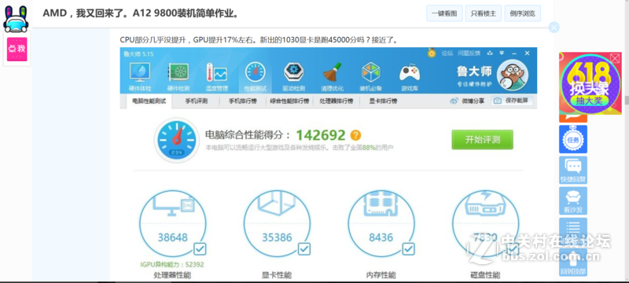Open 硬件体检 in the Ludashi toolbar
This screenshot has height=283, width=629.
pyautogui.click(x=140, y=77)
